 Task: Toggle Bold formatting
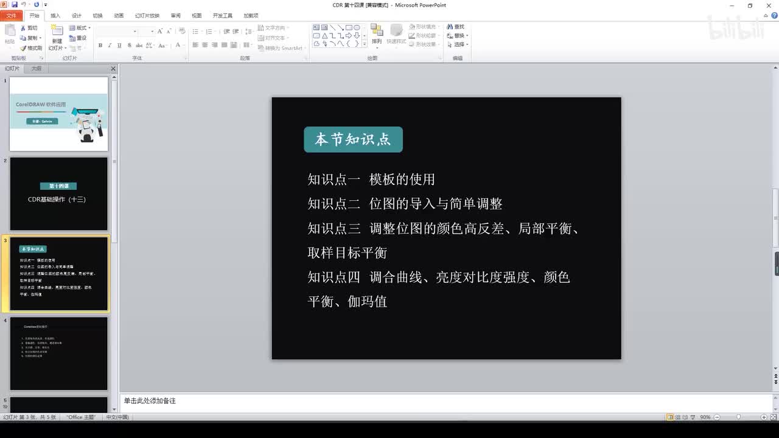tap(100, 46)
